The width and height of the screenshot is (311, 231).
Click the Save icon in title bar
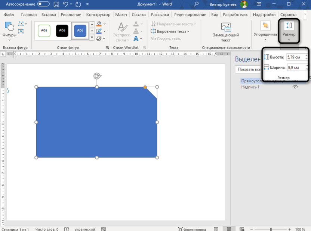pos(56,4)
